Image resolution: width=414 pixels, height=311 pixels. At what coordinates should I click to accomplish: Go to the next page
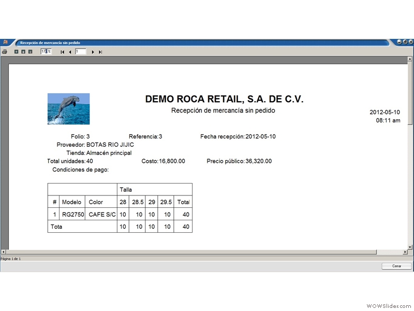[93, 52]
